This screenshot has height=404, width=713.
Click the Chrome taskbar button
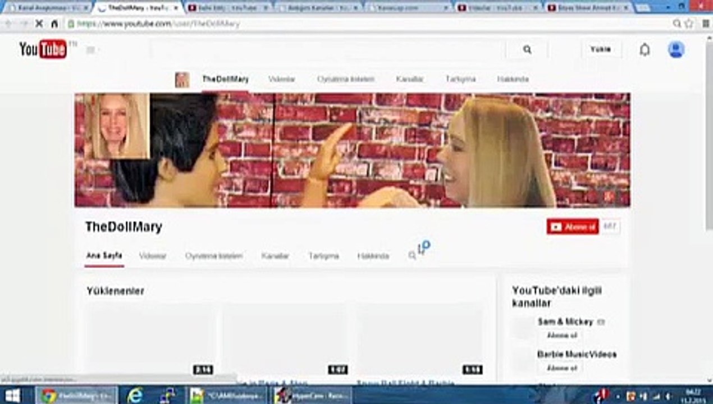pos(77,395)
